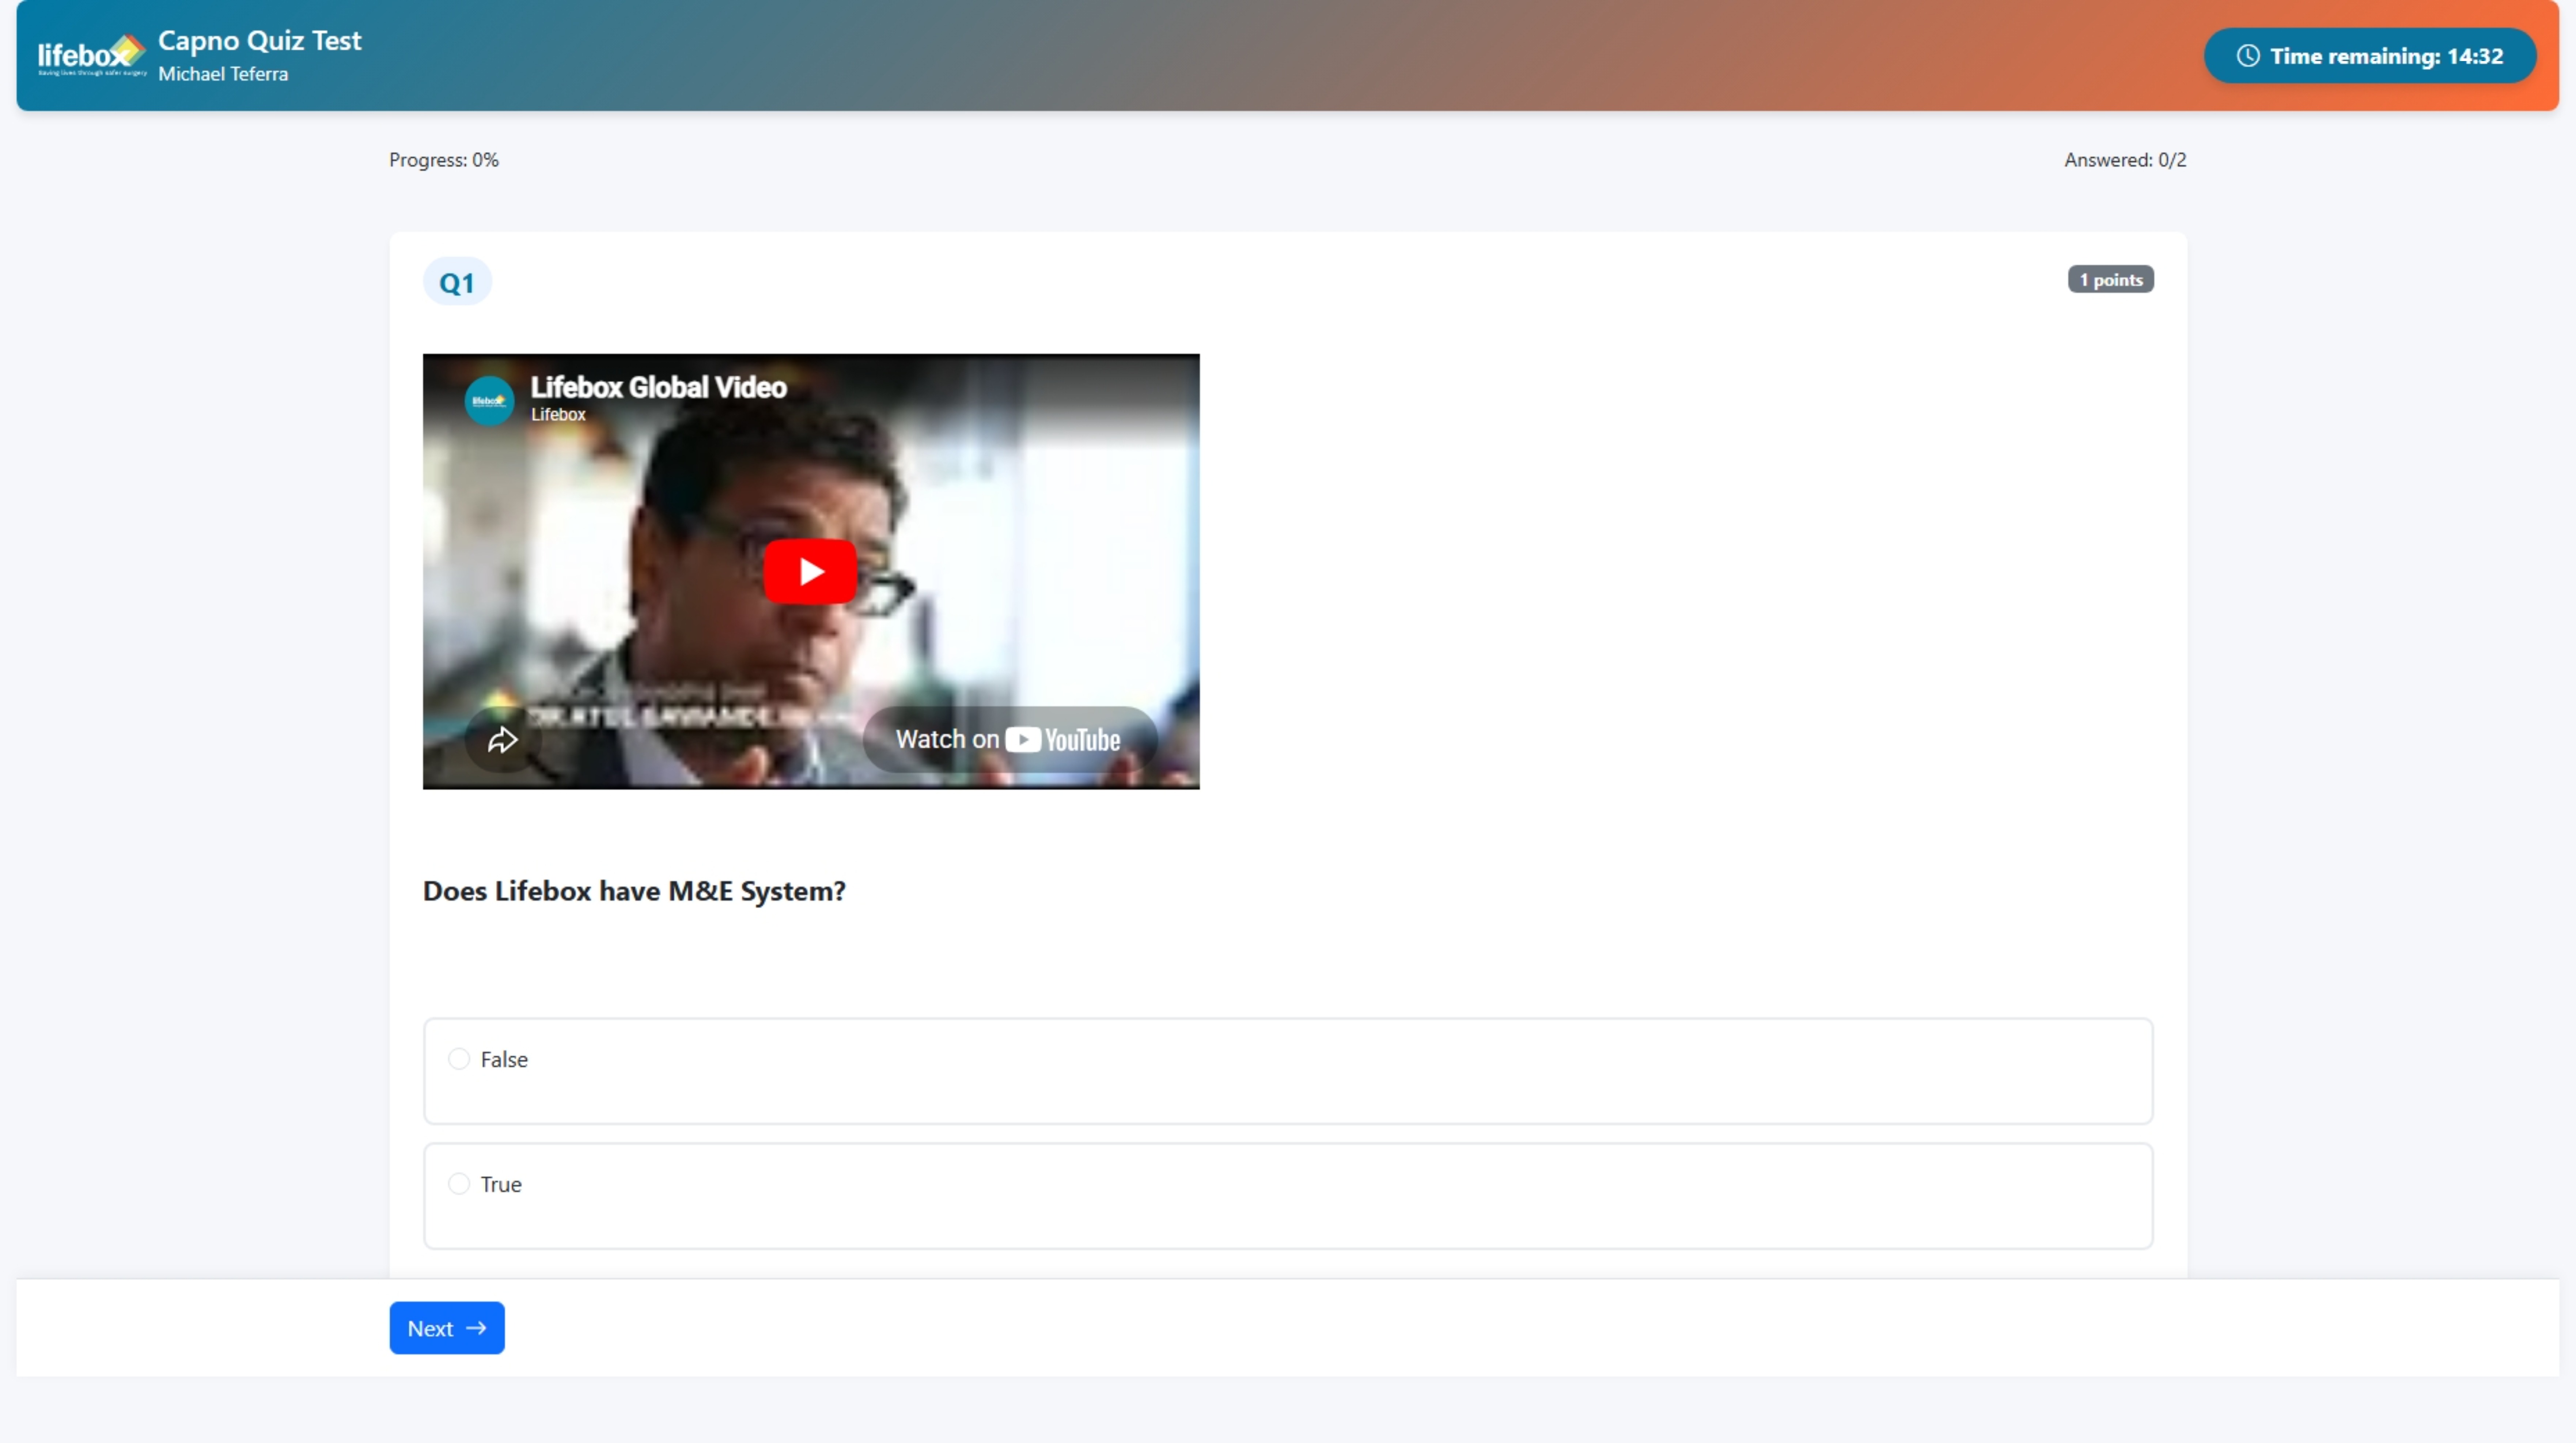The width and height of the screenshot is (2576, 1443).
Task: Click the True answer label text
Action: pyautogui.click(x=501, y=1184)
